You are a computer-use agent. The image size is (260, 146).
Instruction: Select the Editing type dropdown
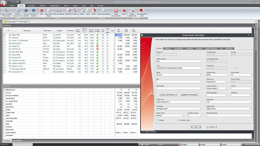point(229,109)
